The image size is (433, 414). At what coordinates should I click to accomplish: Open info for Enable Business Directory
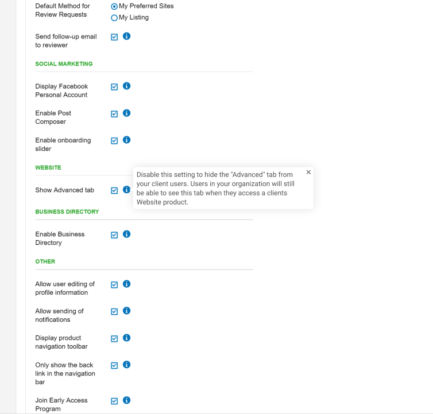126,234
